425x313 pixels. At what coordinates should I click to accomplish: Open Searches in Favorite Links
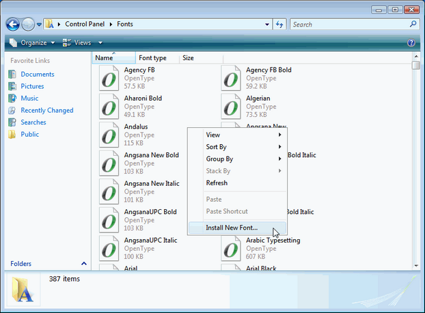[33, 122]
